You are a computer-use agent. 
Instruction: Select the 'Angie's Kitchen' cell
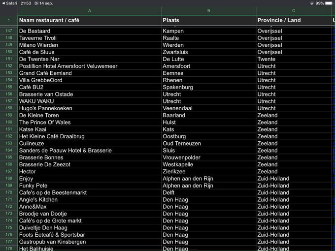click(x=90, y=200)
